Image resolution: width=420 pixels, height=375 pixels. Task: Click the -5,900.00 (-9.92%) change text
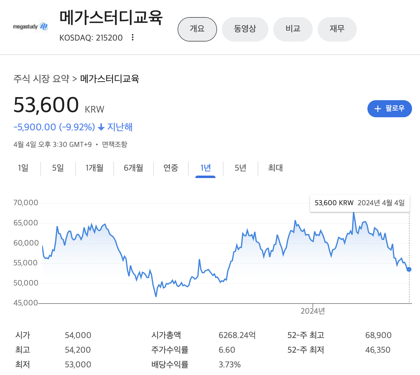pos(54,127)
